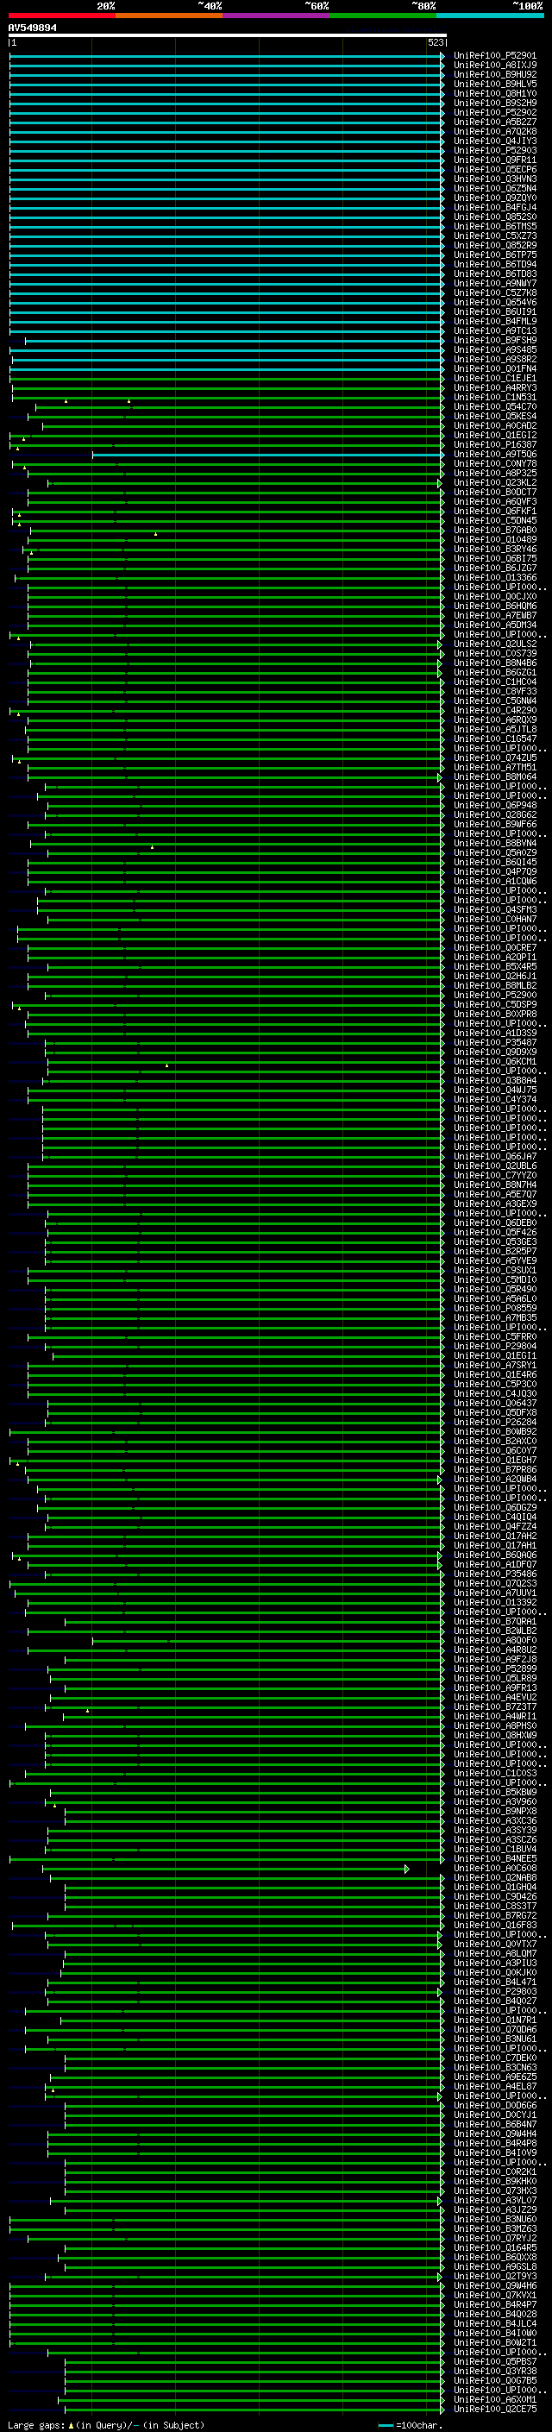Click the label UniRef100_P52900
Screen dimensions: 552x2432
(x=495, y=994)
